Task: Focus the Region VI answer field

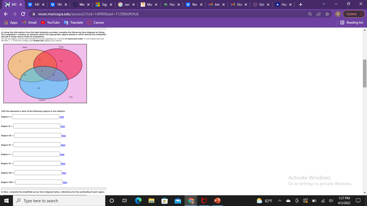Action: (x=37, y=163)
